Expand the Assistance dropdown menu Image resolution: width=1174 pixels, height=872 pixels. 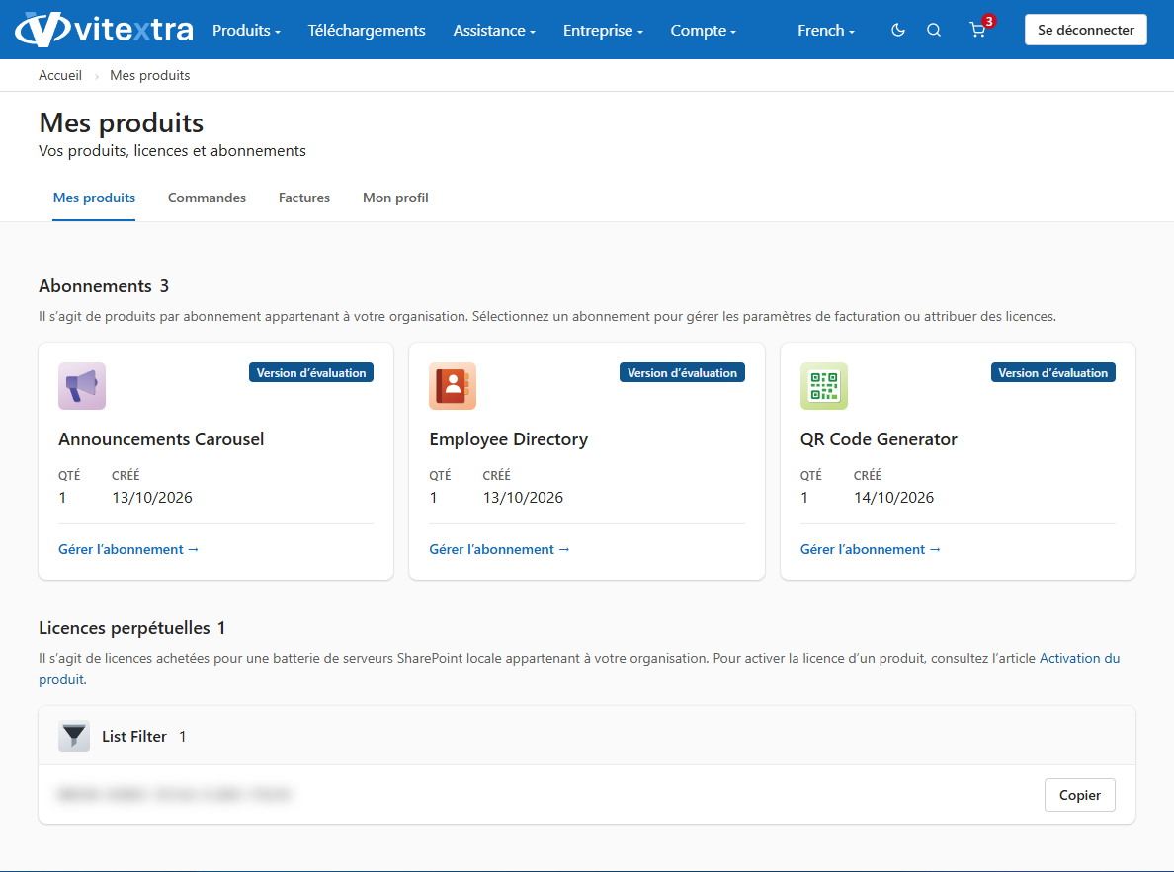point(494,30)
